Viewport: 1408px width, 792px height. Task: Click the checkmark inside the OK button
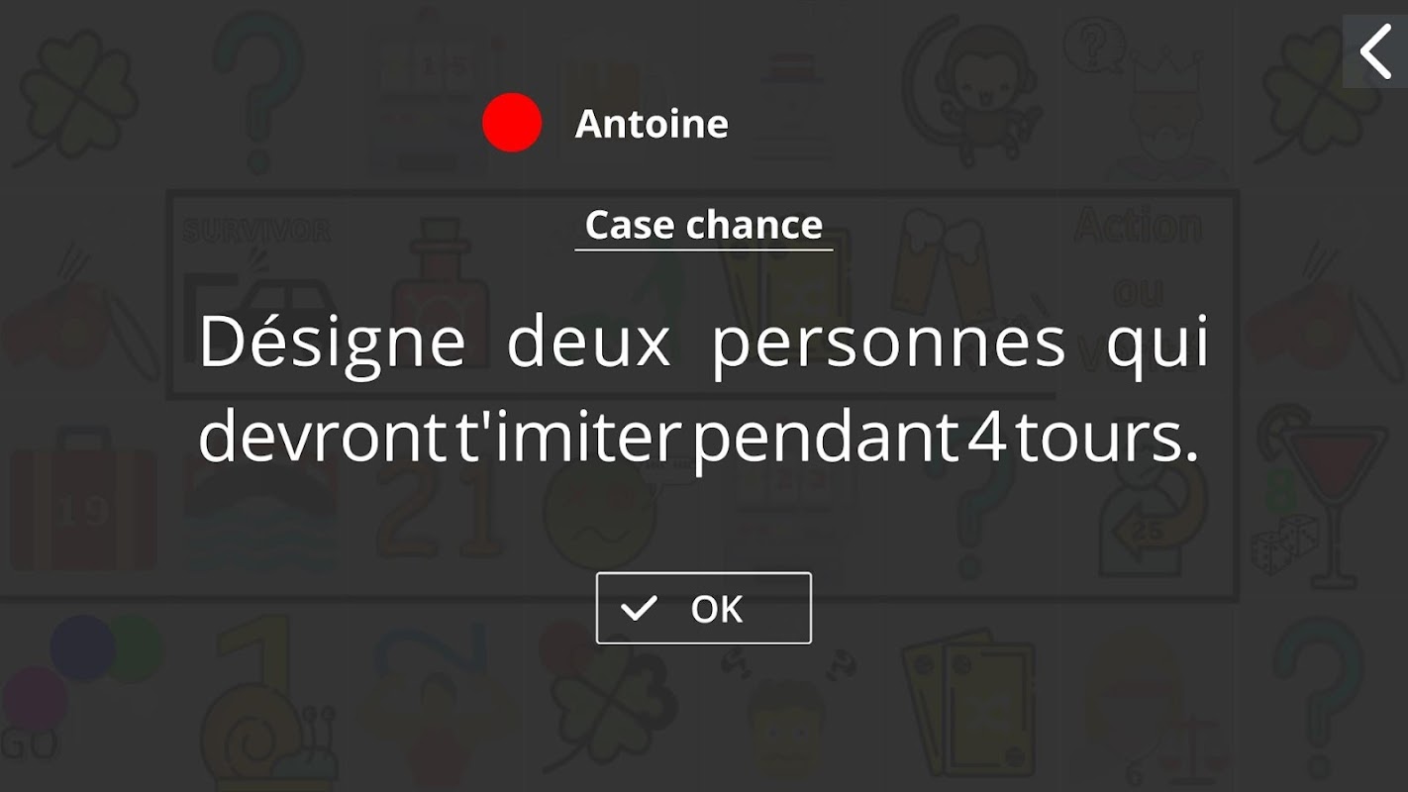pos(639,608)
